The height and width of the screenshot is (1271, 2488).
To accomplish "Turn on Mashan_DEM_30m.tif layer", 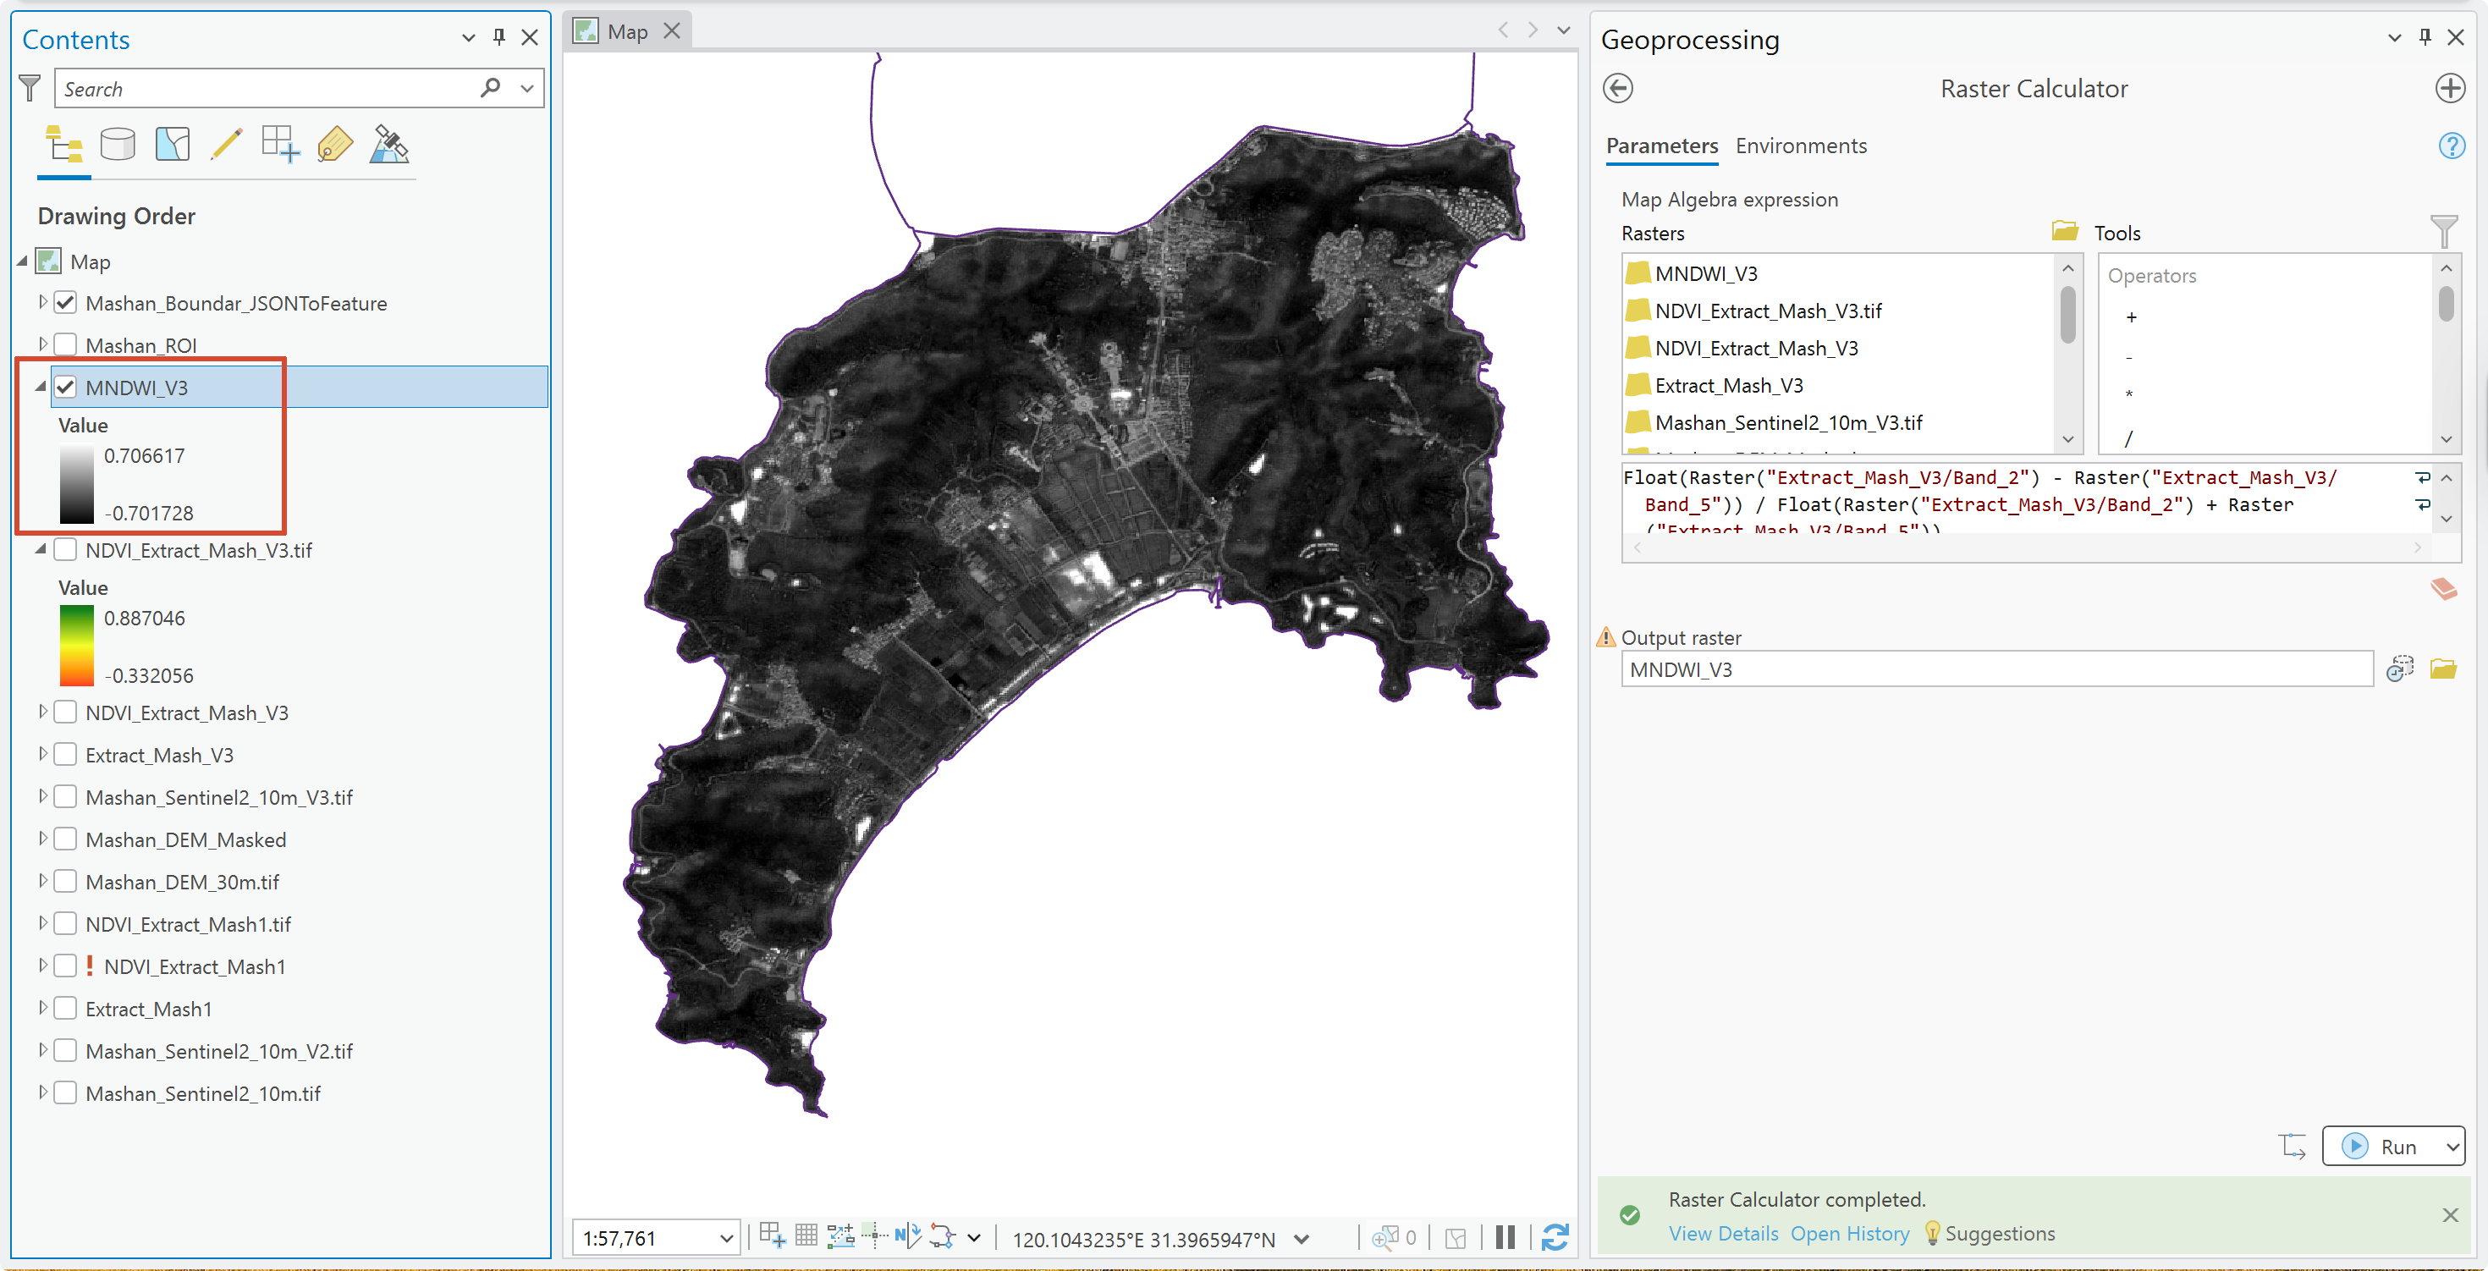I will 66,882.
